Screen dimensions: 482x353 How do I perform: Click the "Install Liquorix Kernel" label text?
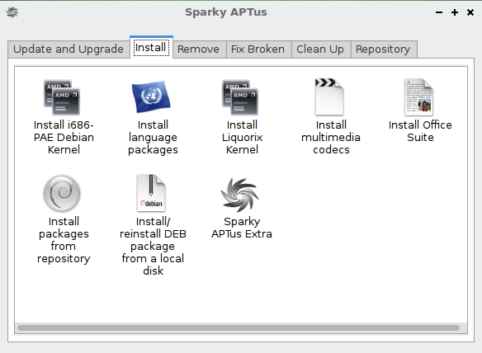tap(242, 138)
